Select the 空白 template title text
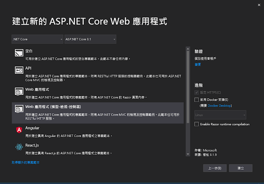The image size is (264, 184). [x=29, y=51]
